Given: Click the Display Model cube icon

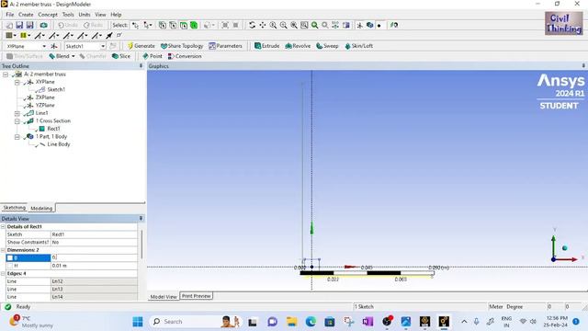Looking at the screenshot, I should [369, 25].
